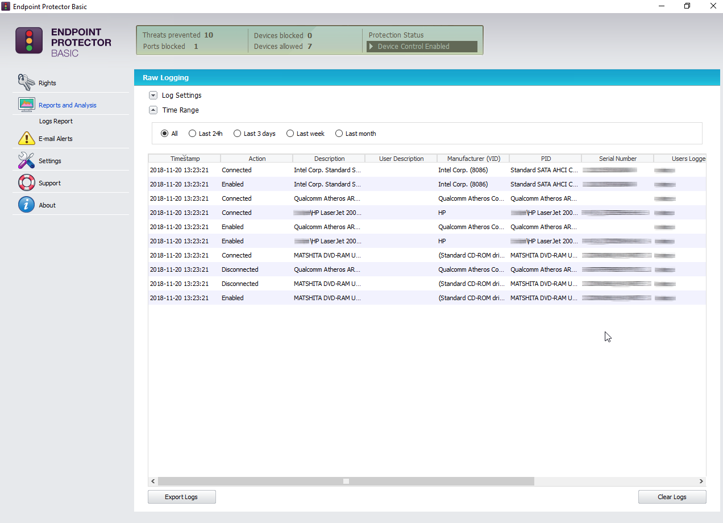The width and height of the screenshot is (723, 523).
Task: Click the scrollbar right arrow
Action: pyautogui.click(x=701, y=481)
